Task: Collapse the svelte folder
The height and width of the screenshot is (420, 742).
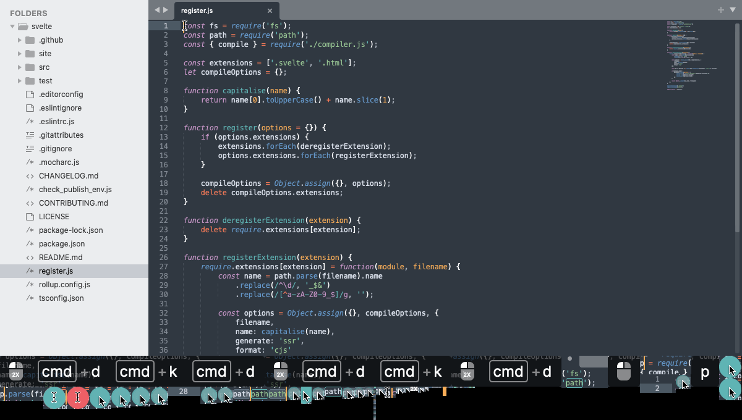Action: coord(12,26)
